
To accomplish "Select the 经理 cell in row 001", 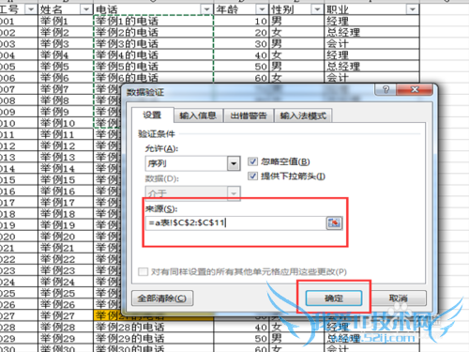I will 371,21.
